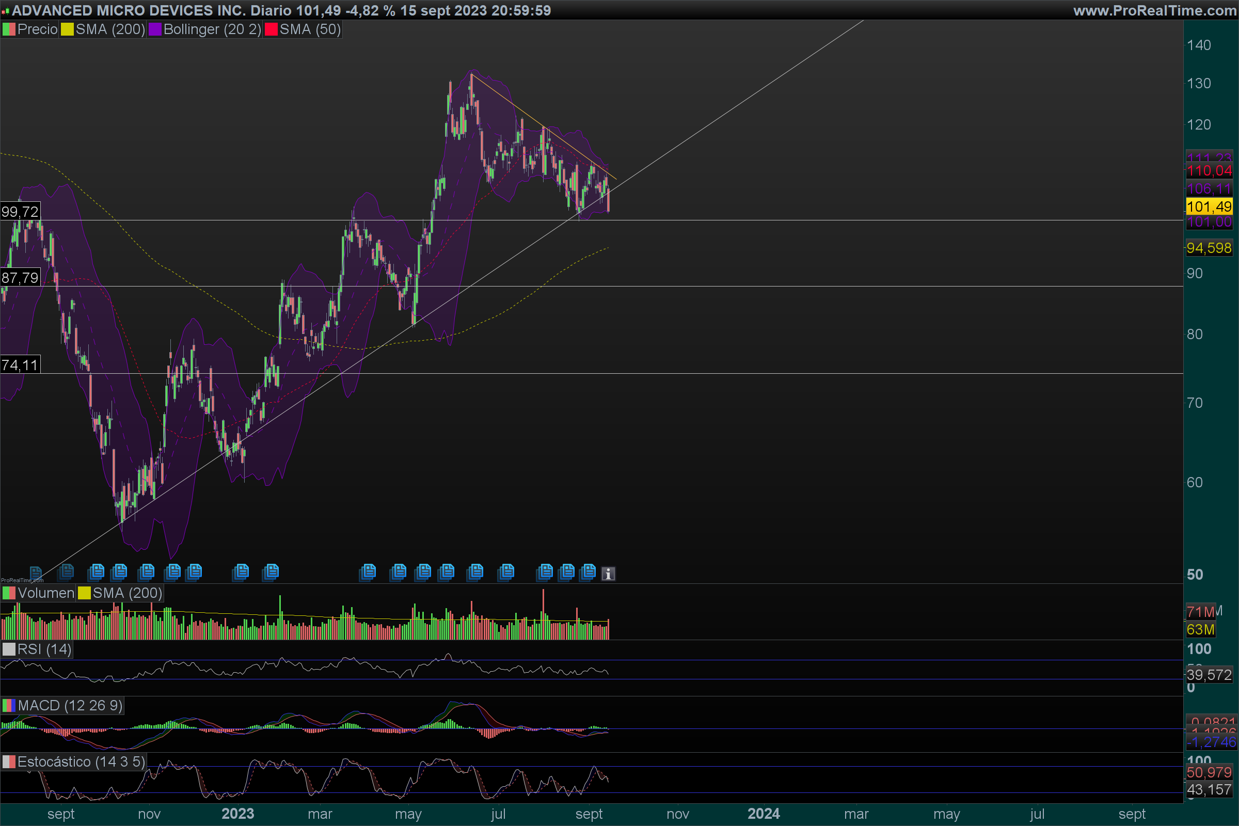Click the Volumen SMA (200) legend label

(x=127, y=593)
